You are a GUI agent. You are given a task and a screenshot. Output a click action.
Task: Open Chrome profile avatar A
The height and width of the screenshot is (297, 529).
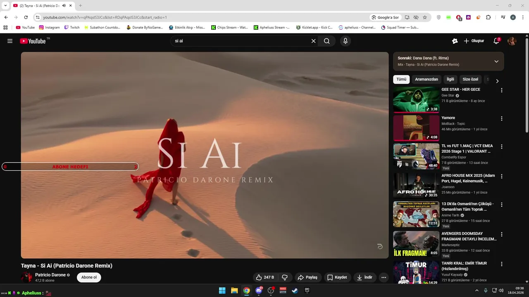pos(513,17)
